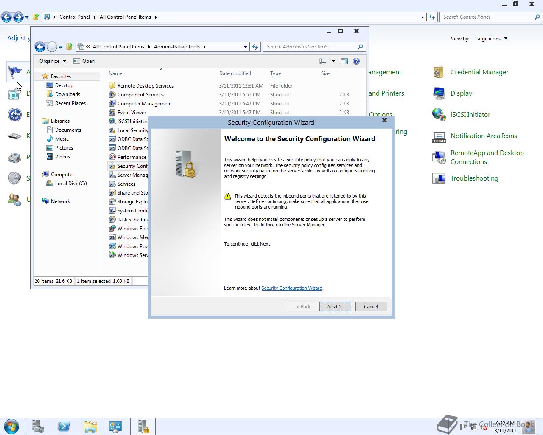
Task: Expand breadcrumb arrow after Administrative Tools
Action: click(204, 47)
